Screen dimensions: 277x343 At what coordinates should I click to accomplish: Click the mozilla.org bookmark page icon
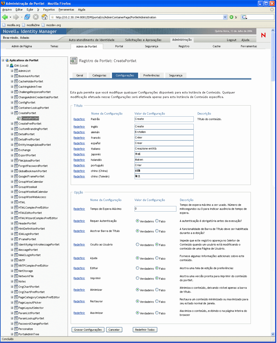pyautogui.click(x=4, y=25)
